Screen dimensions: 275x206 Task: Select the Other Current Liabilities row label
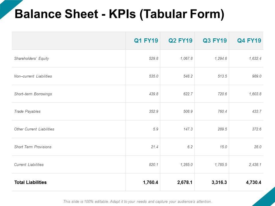point(34,129)
